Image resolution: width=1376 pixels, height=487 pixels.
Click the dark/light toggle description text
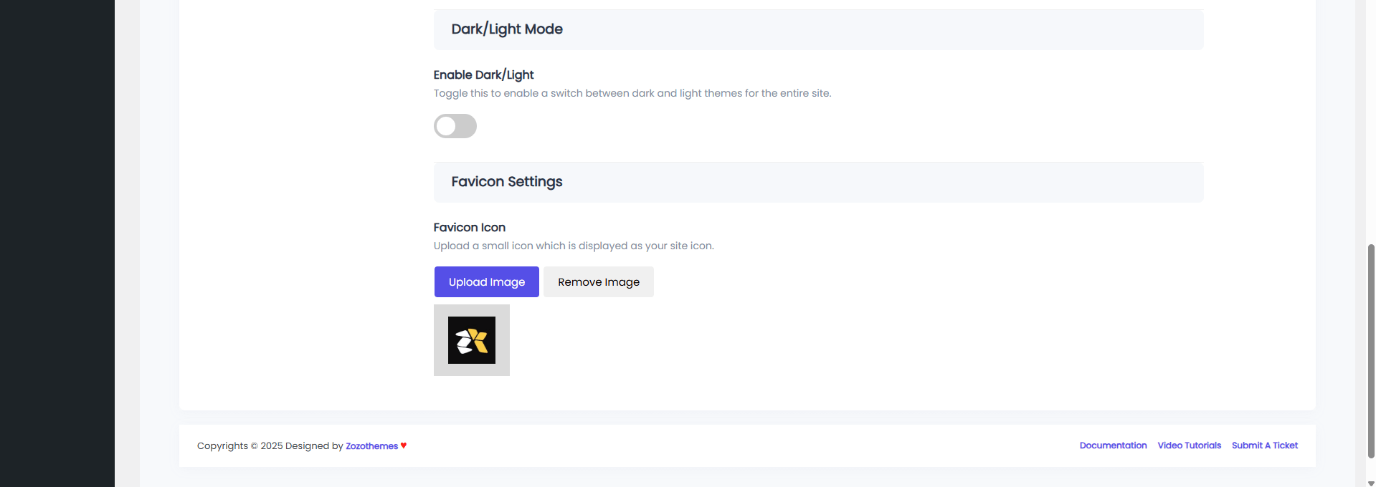pyautogui.click(x=632, y=94)
